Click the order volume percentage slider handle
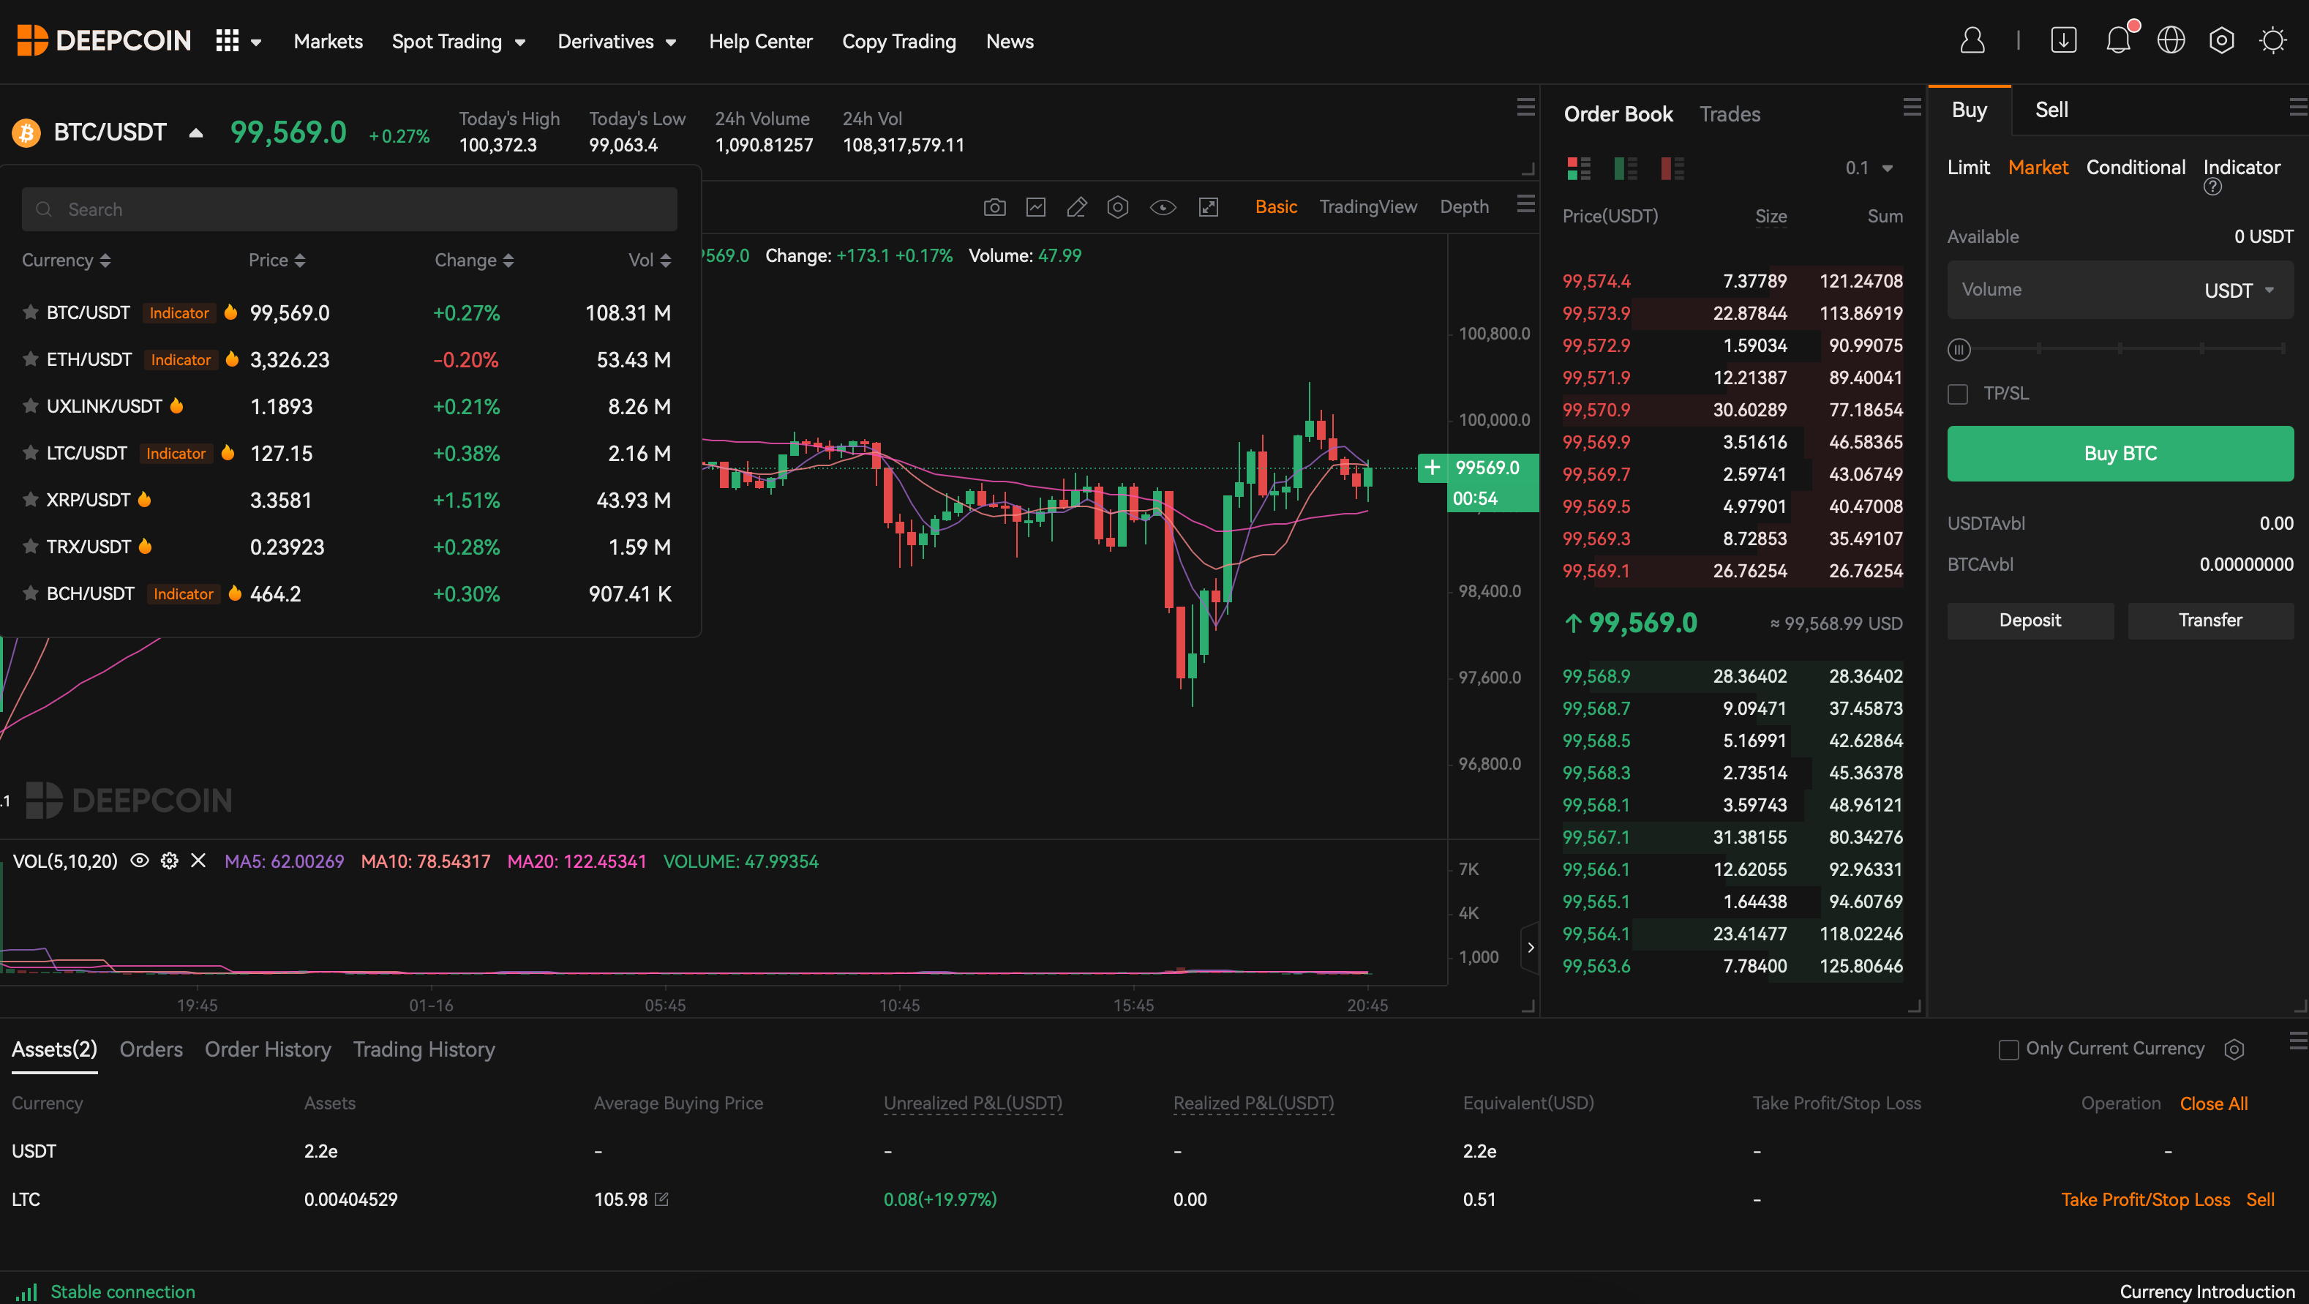This screenshot has height=1304, width=2309. click(x=1959, y=350)
